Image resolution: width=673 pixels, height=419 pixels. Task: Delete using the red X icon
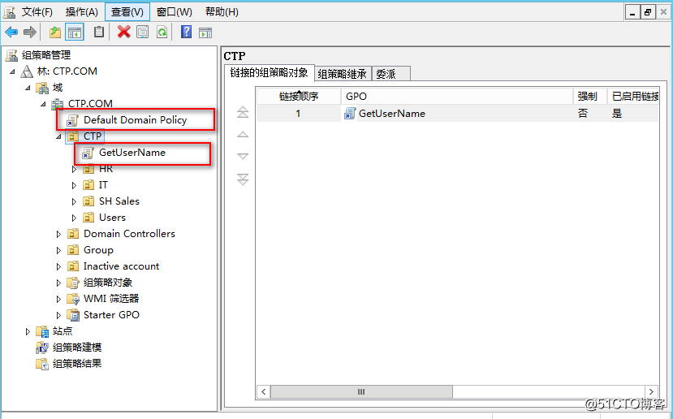124,32
